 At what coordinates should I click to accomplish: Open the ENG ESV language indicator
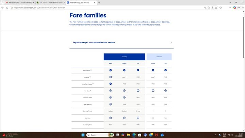[224, 135]
